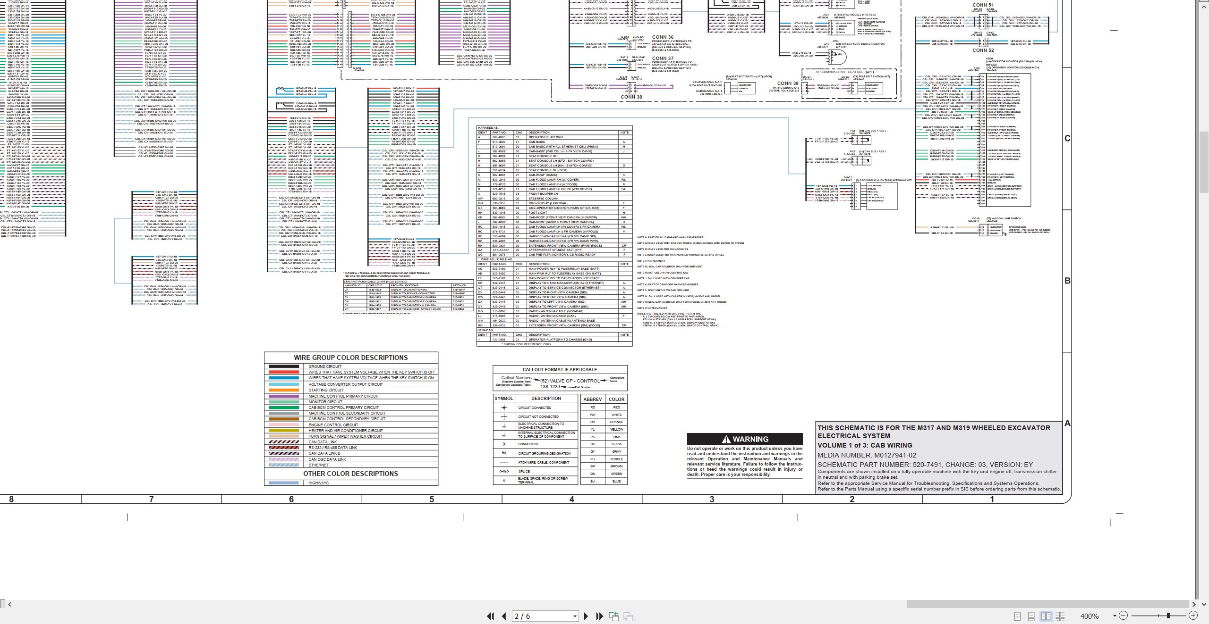Enable continuous page scrolling view

point(1031,616)
